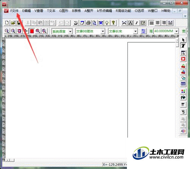Open the O选项 menu
Viewport: 190px width, 169px height.
click(139, 11)
